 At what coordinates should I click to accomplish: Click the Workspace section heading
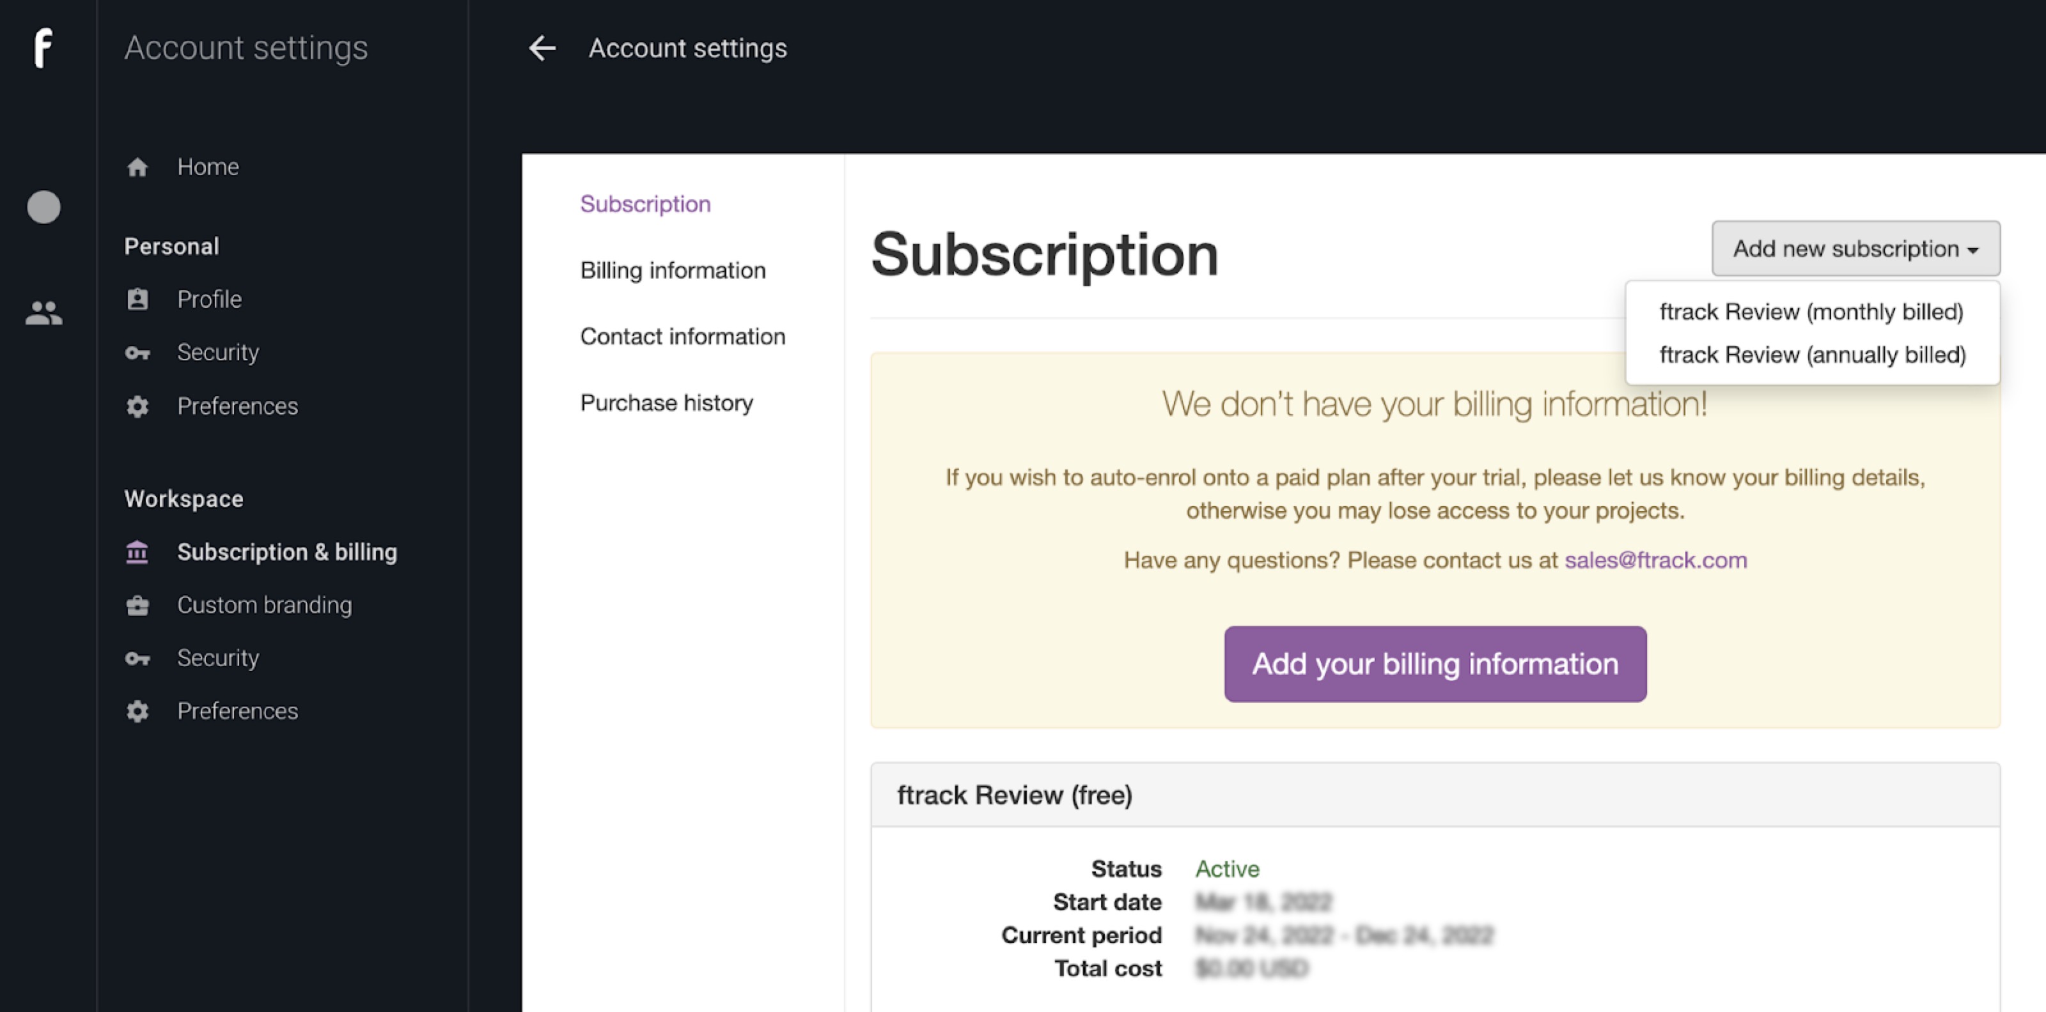184,499
